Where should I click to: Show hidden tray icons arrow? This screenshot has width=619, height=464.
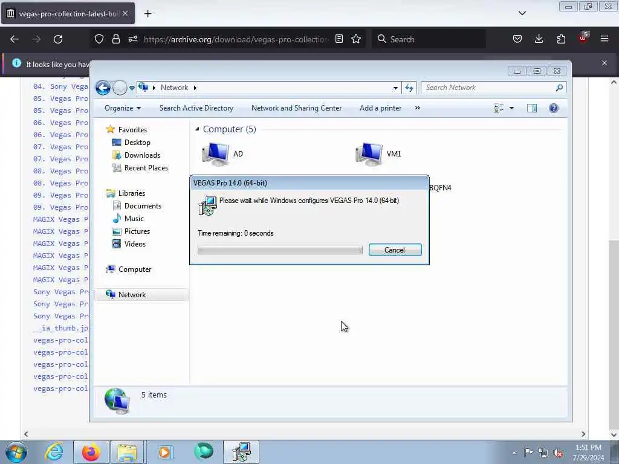(x=514, y=453)
